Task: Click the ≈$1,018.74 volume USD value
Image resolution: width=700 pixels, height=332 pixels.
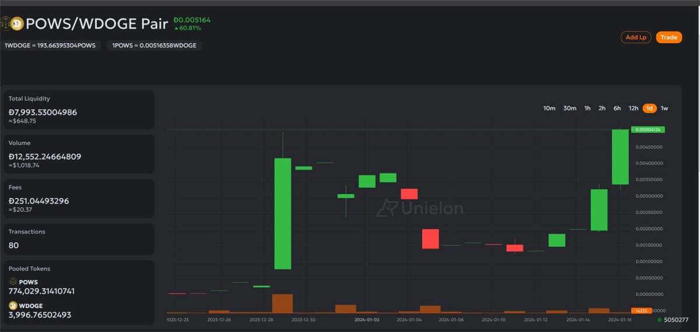Action: pos(24,166)
